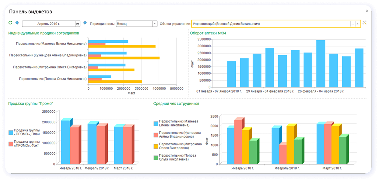Click red legend swatch for Кузнецова Алёна Владимировна

[156, 135]
